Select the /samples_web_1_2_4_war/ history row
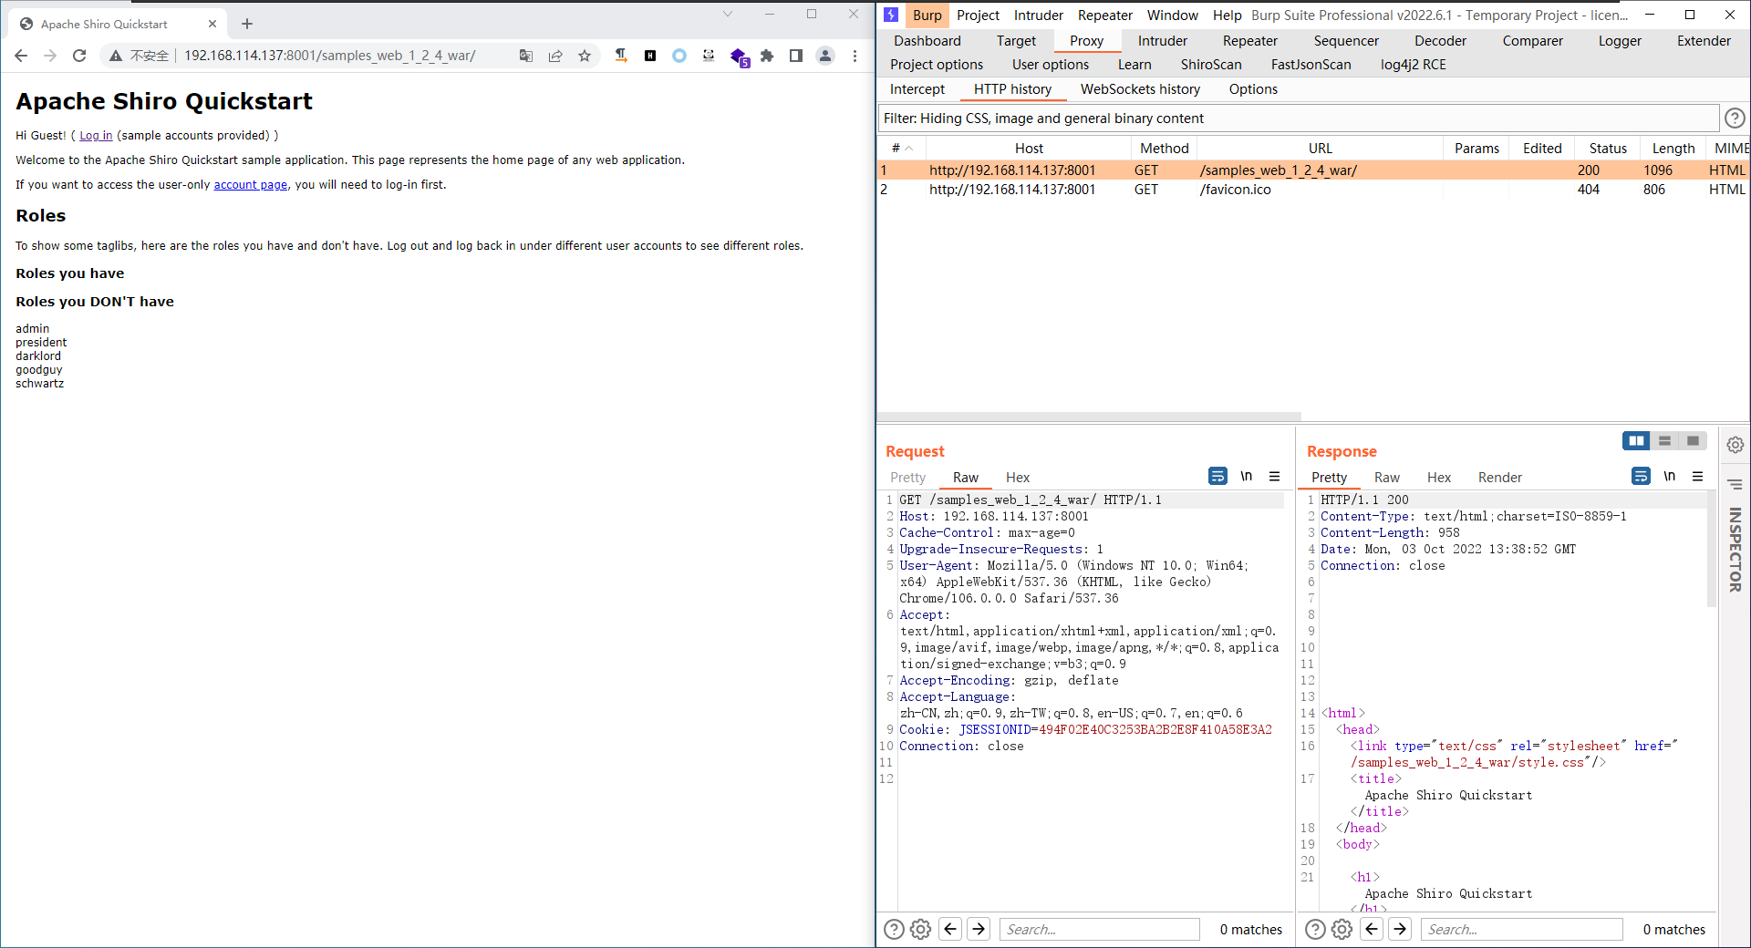Viewport: 1751px width, 948px height. point(1313,170)
